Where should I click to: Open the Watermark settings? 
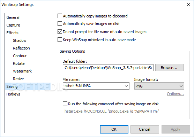pos(22,71)
